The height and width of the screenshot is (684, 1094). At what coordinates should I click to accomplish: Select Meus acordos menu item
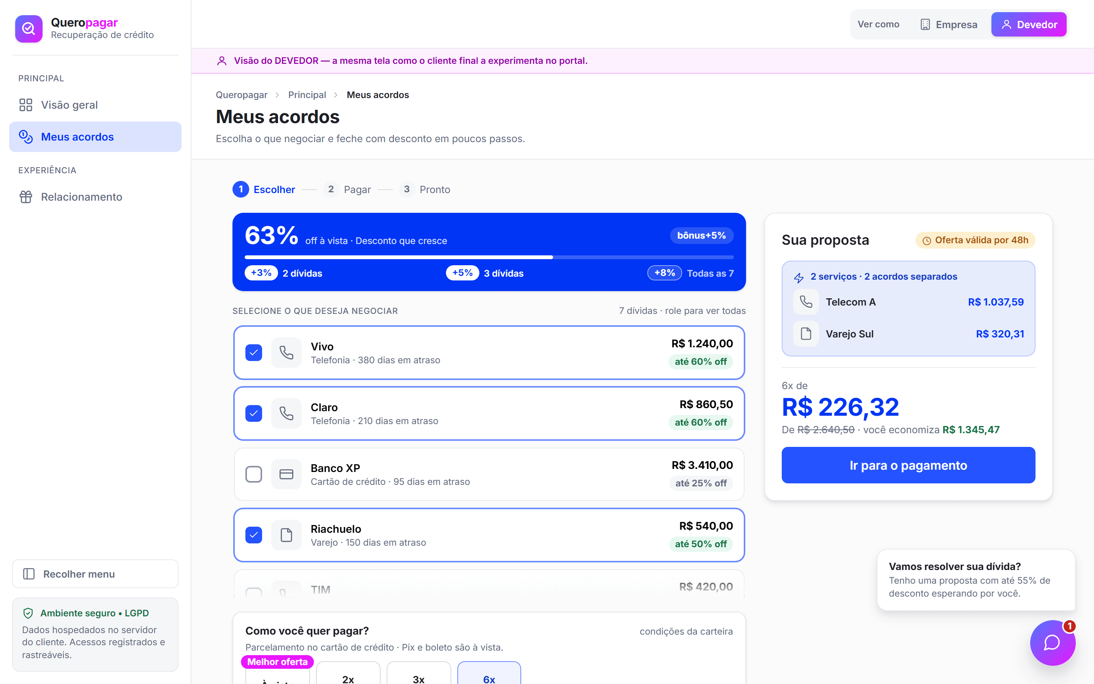coord(95,137)
